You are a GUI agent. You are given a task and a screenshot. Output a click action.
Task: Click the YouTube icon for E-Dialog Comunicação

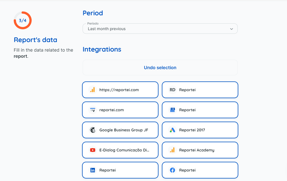93,150
